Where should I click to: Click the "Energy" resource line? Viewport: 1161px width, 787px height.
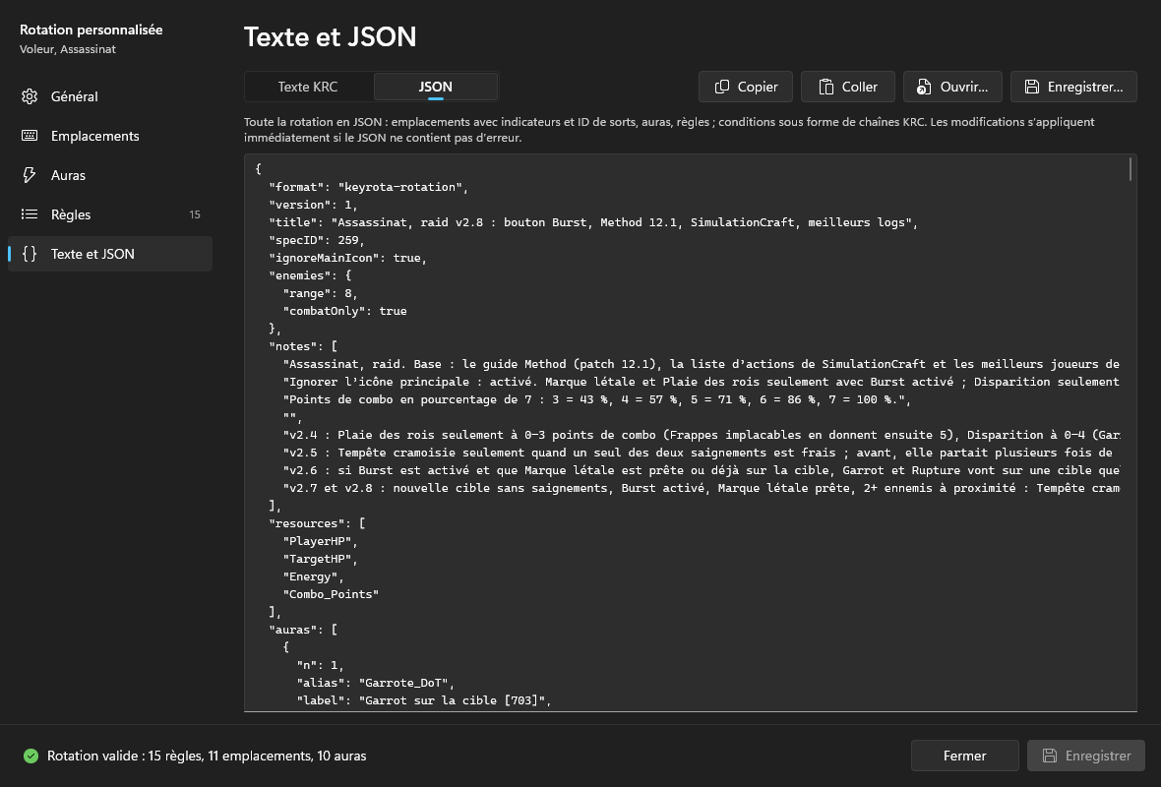313,576
